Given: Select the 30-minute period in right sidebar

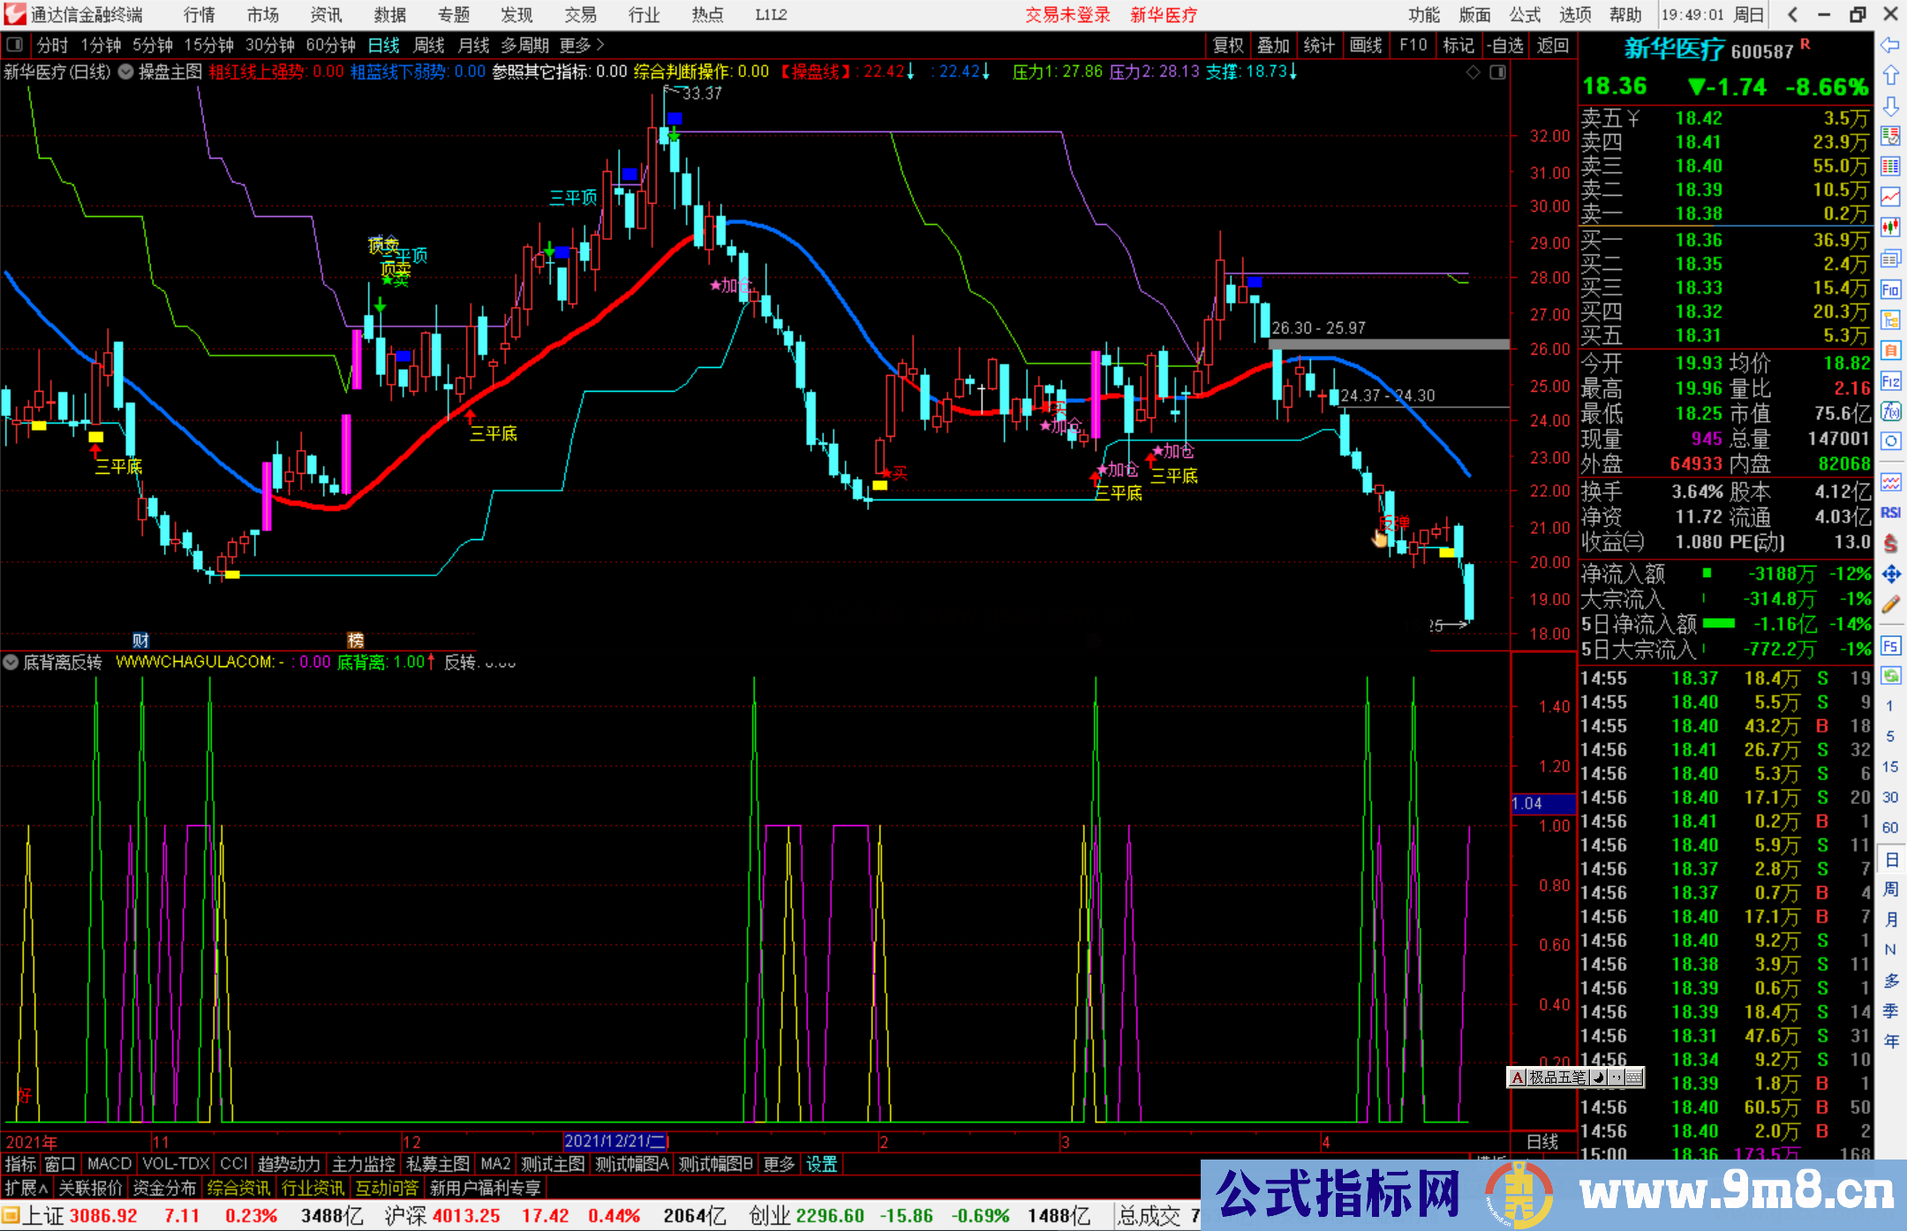Looking at the screenshot, I should click(1889, 797).
